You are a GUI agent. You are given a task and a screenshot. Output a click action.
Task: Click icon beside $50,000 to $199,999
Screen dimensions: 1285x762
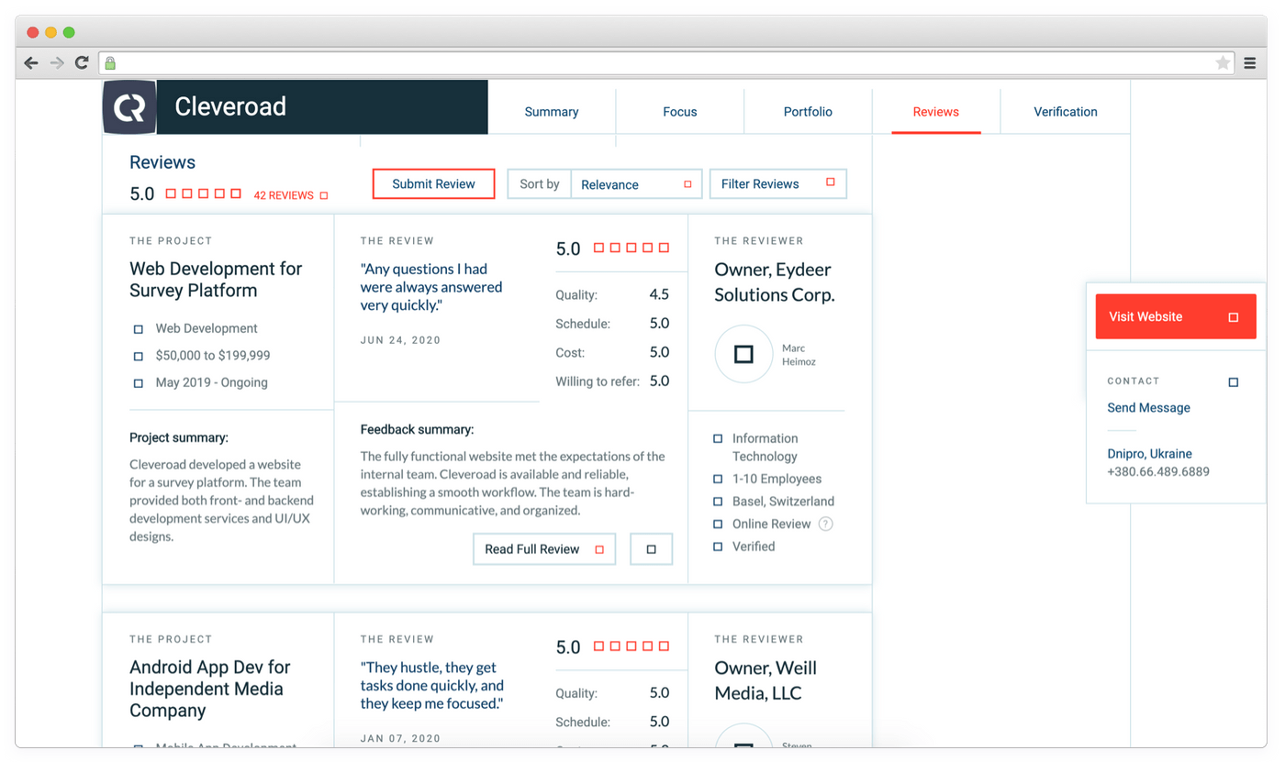pyautogui.click(x=139, y=356)
